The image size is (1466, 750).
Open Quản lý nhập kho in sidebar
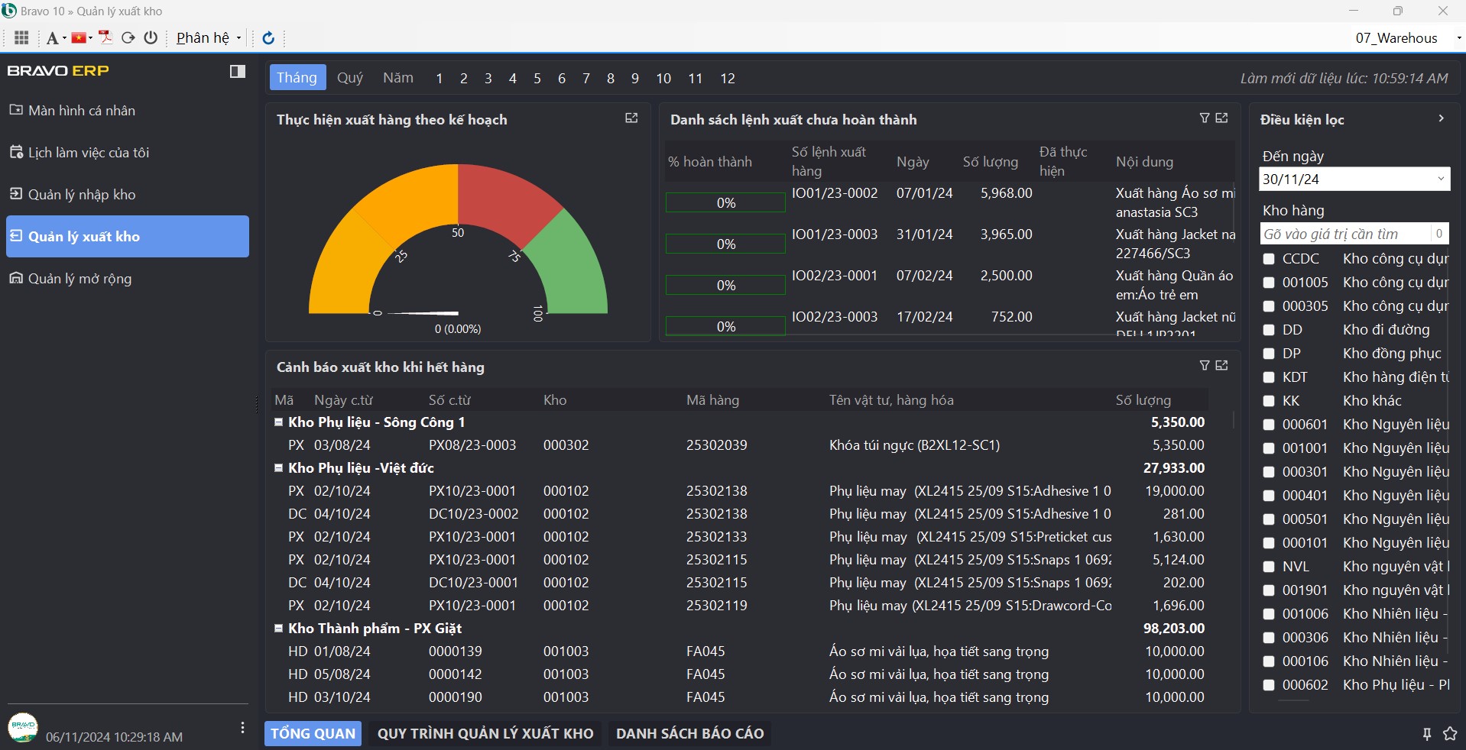pos(82,195)
